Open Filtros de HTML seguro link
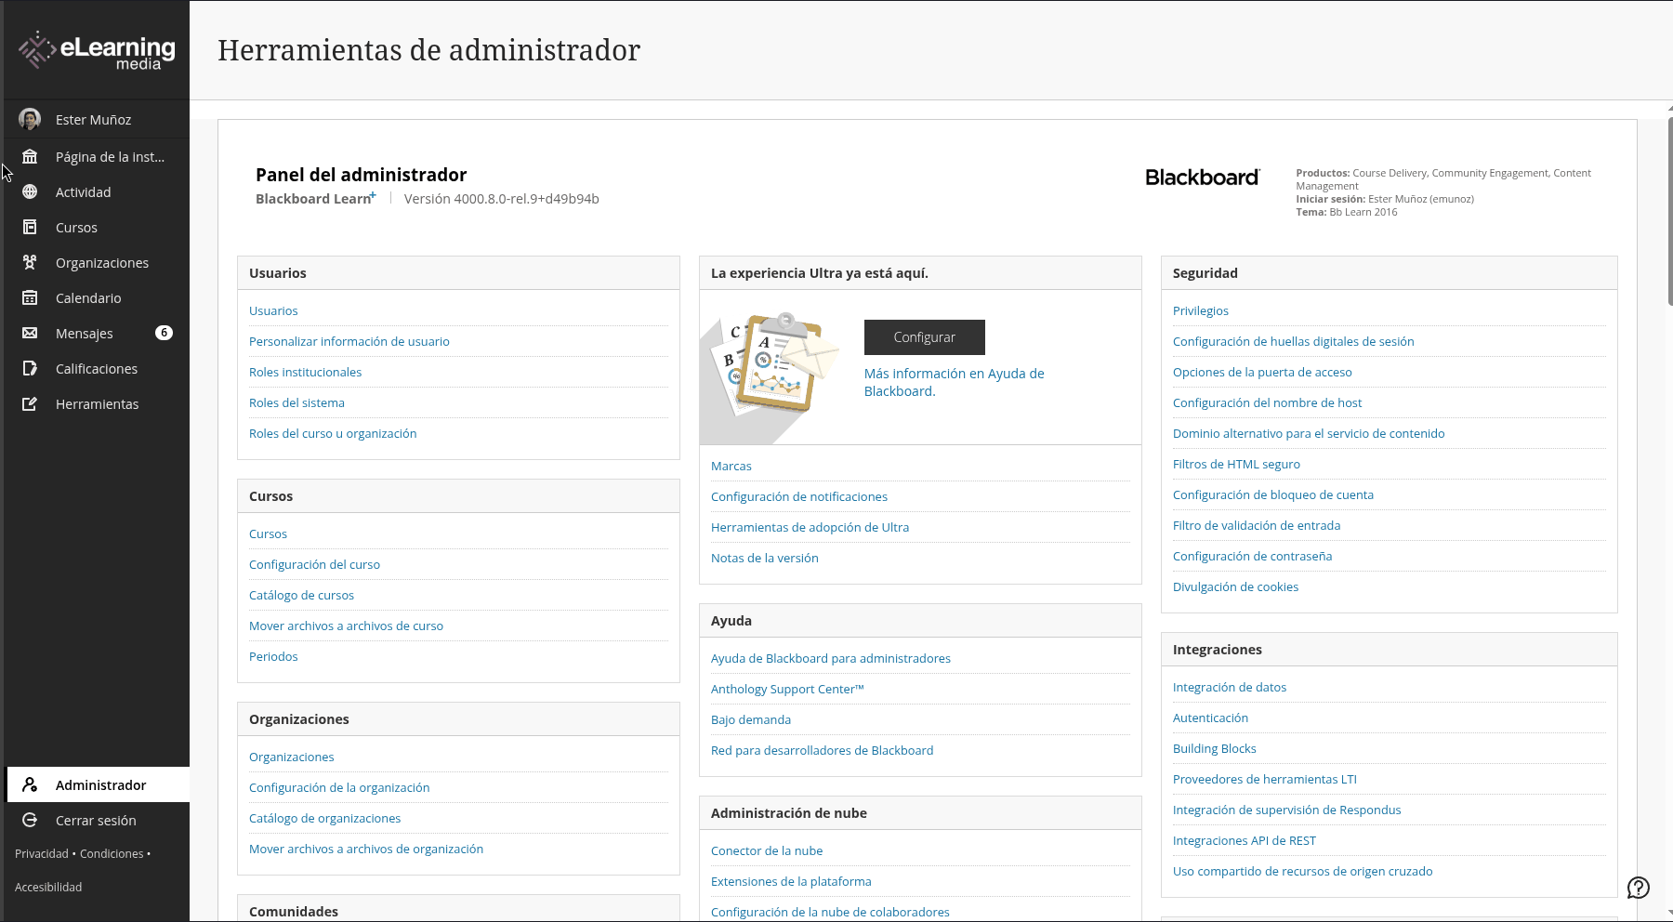 coord(1236,464)
